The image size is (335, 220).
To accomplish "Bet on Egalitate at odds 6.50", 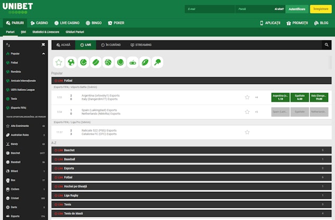I will [300, 97].
